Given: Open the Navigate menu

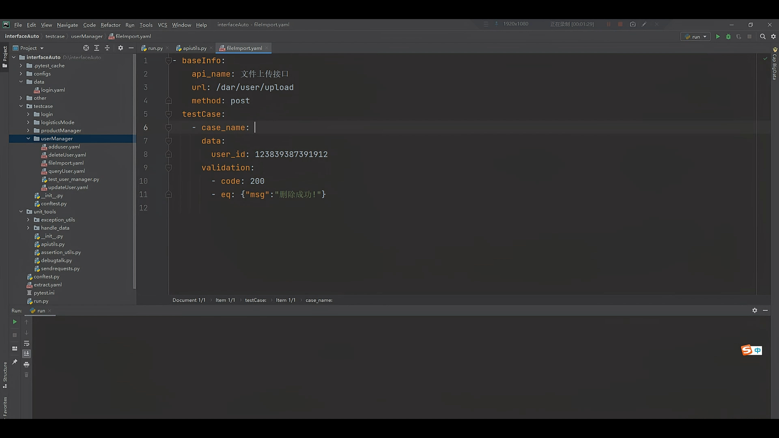Looking at the screenshot, I should tap(67, 25).
